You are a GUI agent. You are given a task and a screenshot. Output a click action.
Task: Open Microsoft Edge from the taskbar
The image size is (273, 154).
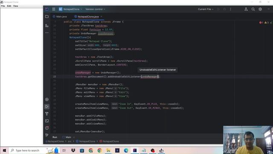pos(126,151)
